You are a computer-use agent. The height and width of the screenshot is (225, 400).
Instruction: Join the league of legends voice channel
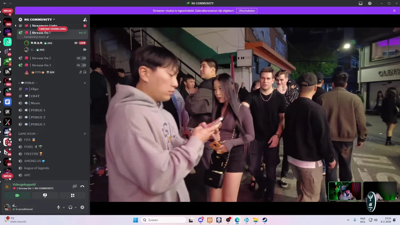[x=52, y=168]
